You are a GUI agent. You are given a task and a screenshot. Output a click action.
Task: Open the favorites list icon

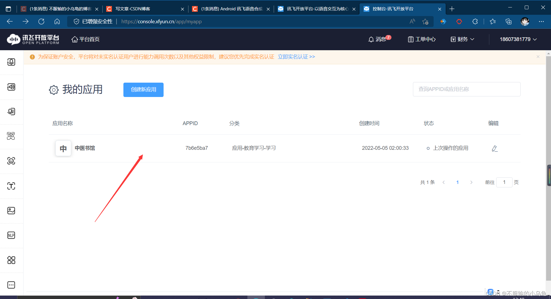(x=493, y=22)
